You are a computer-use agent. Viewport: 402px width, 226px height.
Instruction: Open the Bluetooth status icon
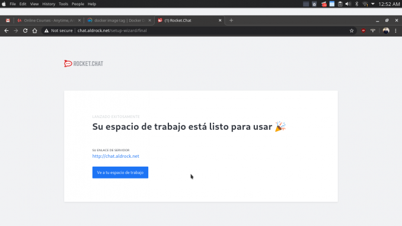coord(356,4)
